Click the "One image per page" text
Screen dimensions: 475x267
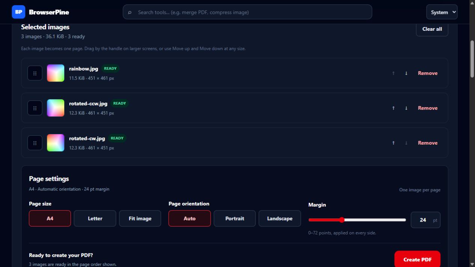point(420,190)
